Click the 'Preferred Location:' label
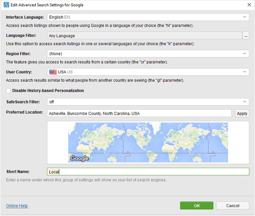Viewport: 255px width, 216px height. 24,112
